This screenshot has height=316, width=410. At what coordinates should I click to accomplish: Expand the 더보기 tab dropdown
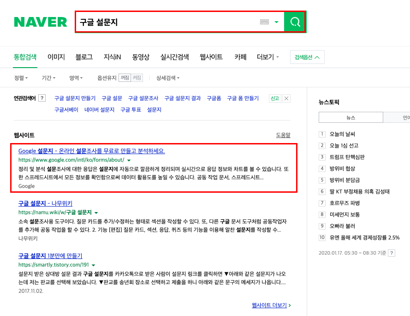click(268, 57)
